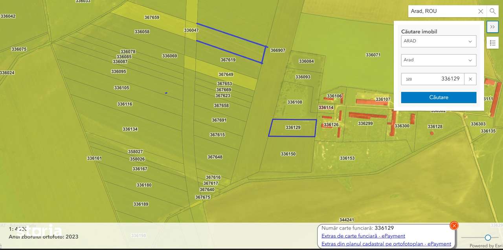This screenshot has width=503, height=250.
Task: Adjust the zoom slider handle
Action: tap(488, 237)
